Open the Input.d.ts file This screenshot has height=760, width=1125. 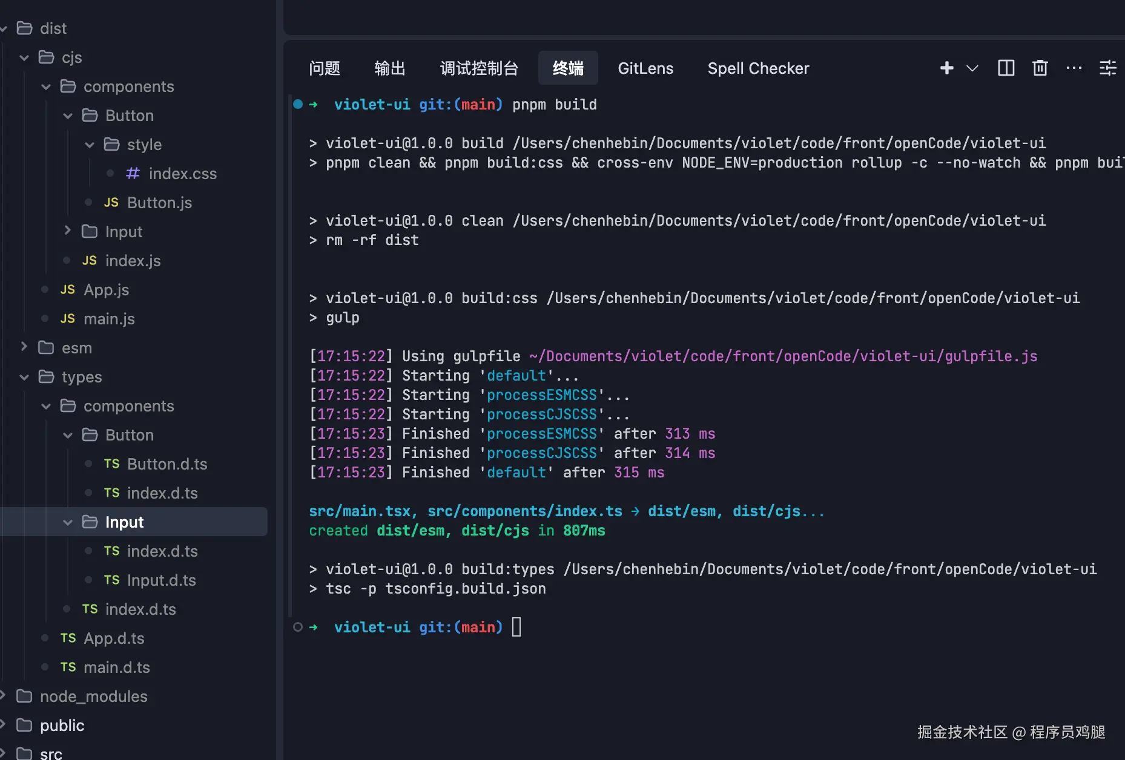pos(162,580)
